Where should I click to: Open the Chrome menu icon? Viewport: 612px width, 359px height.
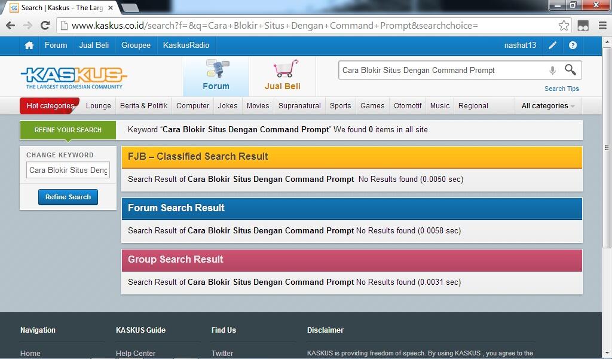tap(602, 26)
